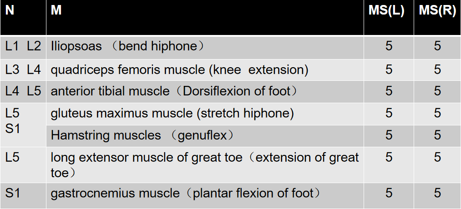Click the L1 L2 nerve cell

coord(23,47)
